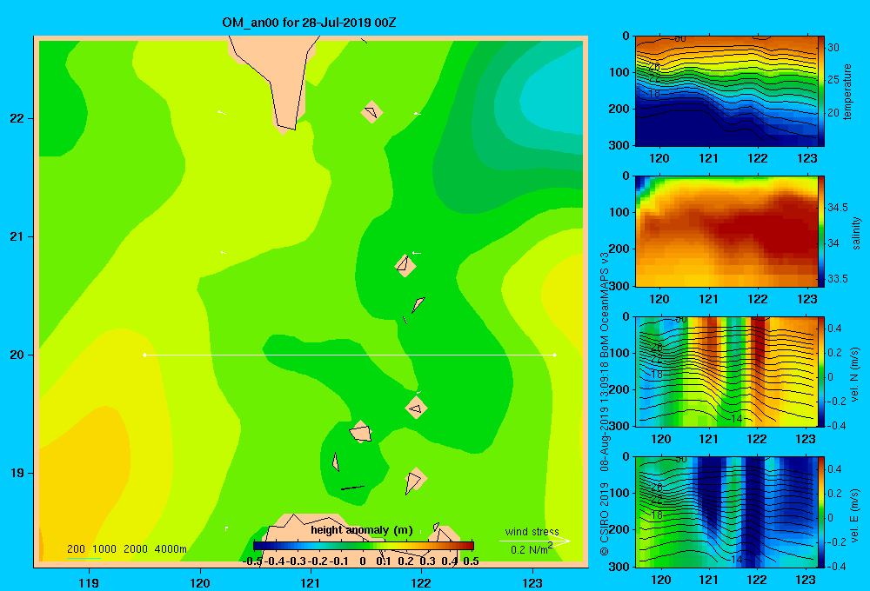Click the longitude 121 tick label on the main map

(x=311, y=582)
